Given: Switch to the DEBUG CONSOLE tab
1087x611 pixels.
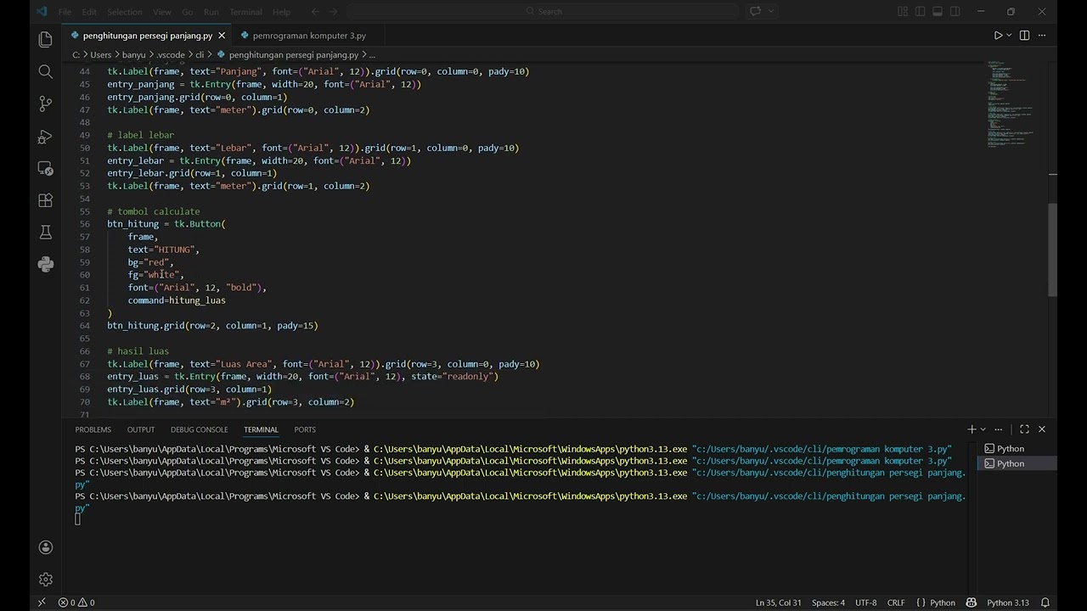Looking at the screenshot, I should pos(199,429).
